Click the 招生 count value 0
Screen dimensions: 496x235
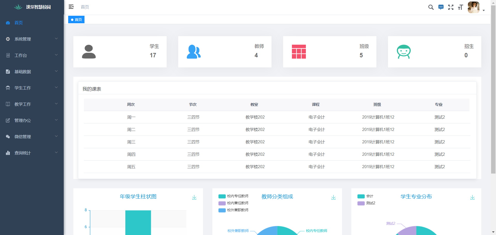(466, 55)
